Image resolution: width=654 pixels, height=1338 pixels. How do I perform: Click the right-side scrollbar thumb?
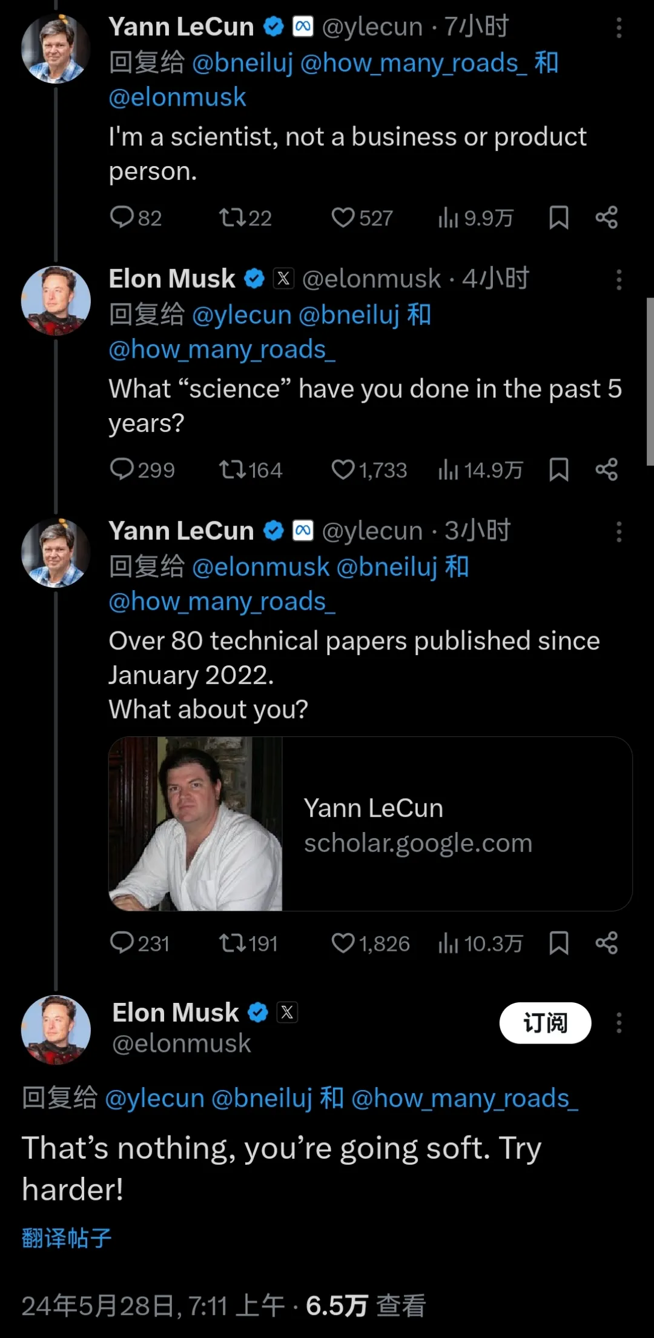point(650,382)
